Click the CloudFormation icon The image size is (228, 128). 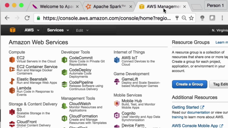[x=64, y=118]
